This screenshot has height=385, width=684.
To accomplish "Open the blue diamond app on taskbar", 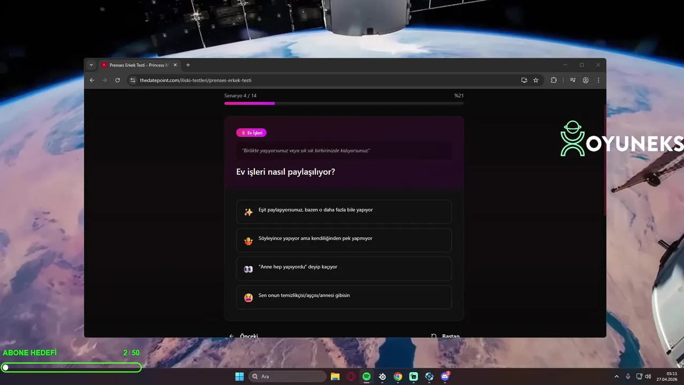I will [x=429, y=376].
